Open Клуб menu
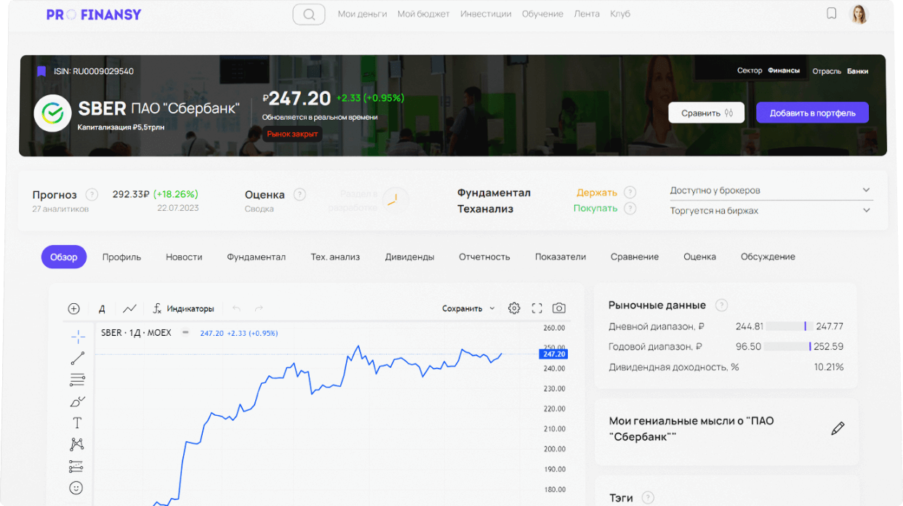903x506 pixels. pos(620,14)
